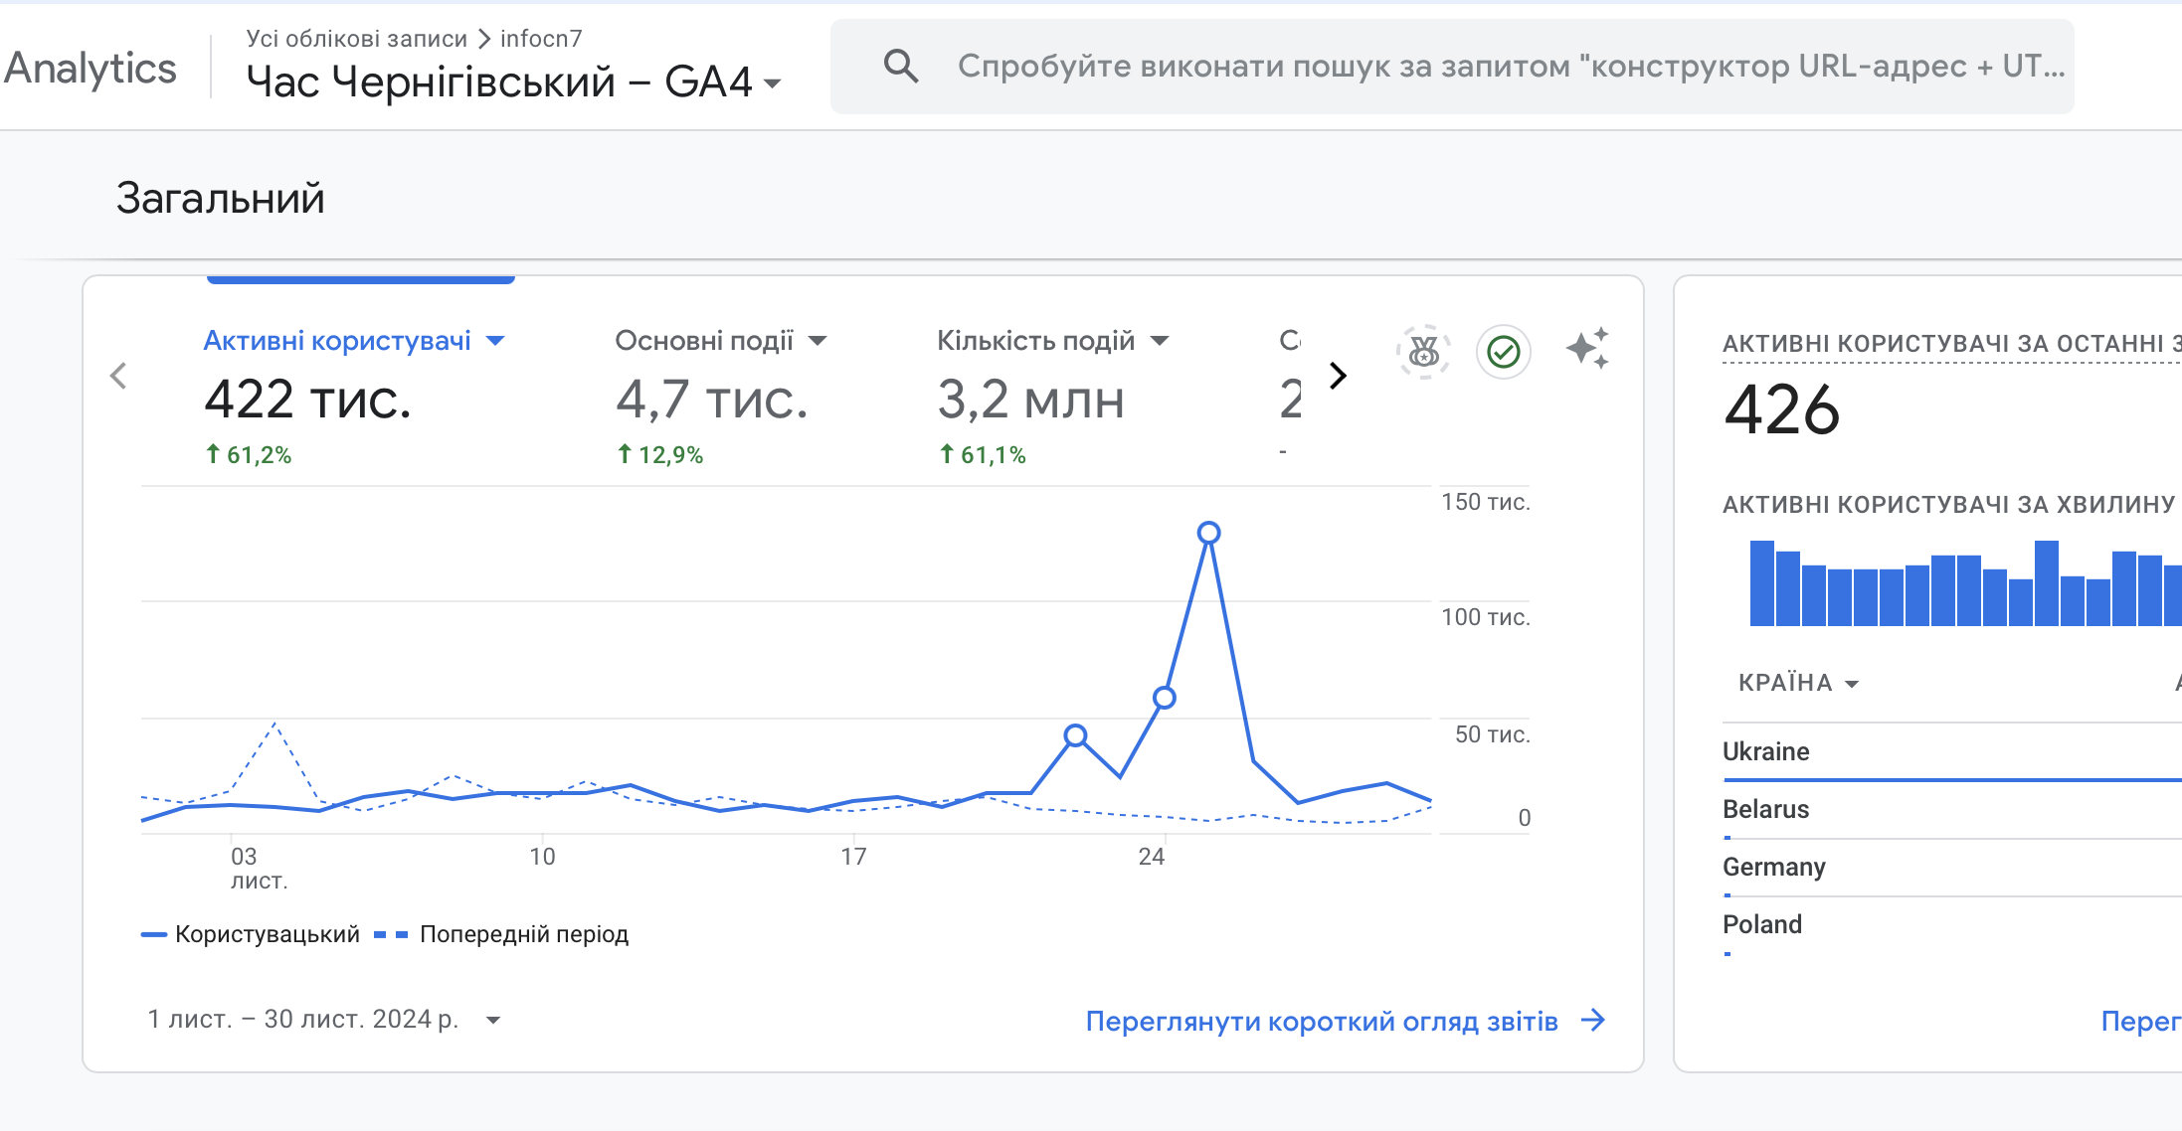The height and width of the screenshot is (1131, 2182).
Task: Click the 24 date axis label
Action: coord(1152,857)
